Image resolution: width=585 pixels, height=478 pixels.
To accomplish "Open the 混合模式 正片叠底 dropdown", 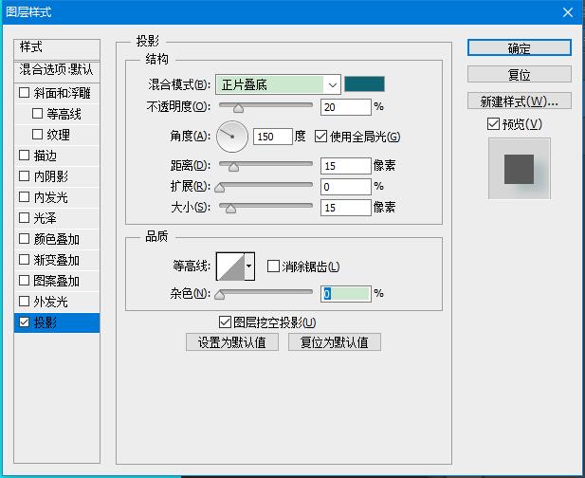I will click(x=278, y=84).
